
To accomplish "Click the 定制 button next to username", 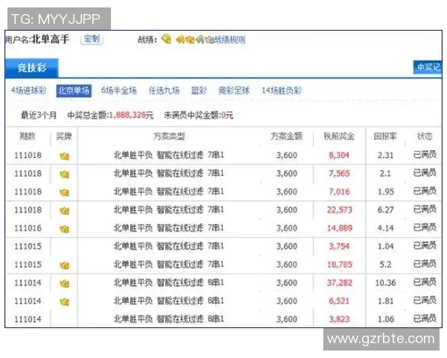I will pyautogui.click(x=92, y=39).
